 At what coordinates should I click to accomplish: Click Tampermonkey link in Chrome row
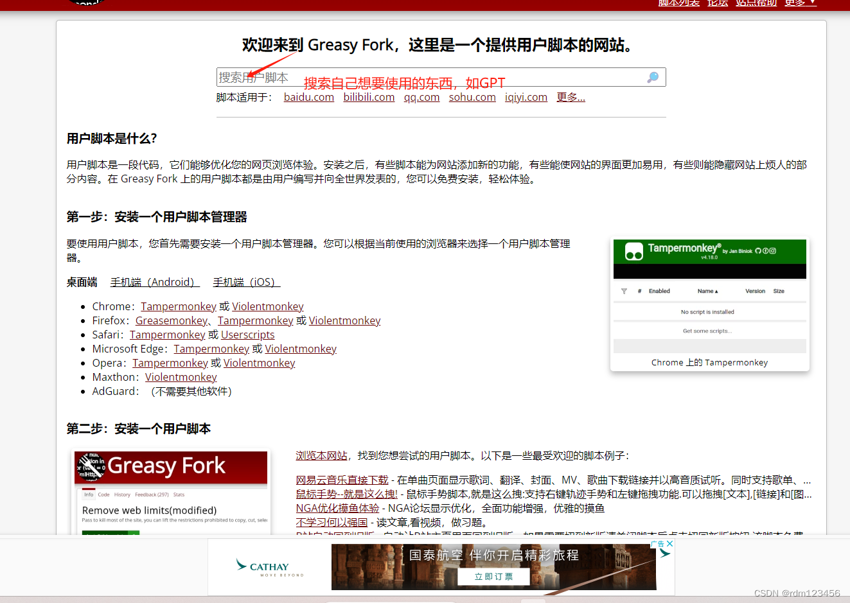point(179,306)
